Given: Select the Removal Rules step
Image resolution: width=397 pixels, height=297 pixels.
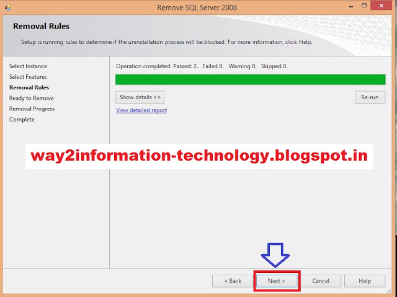Looking at the screenshot, I should tap(29, 87).
